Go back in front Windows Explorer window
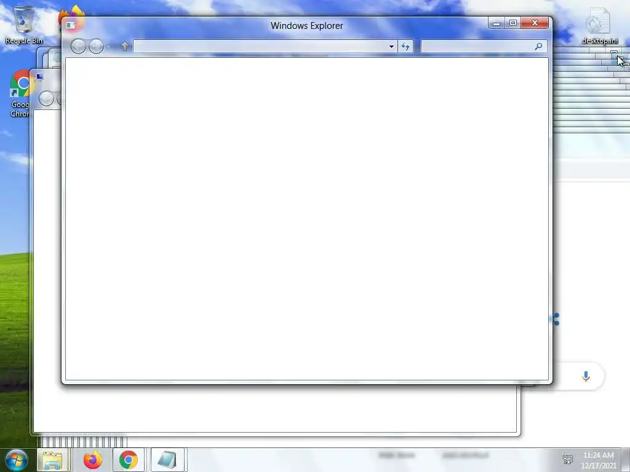 78,47
